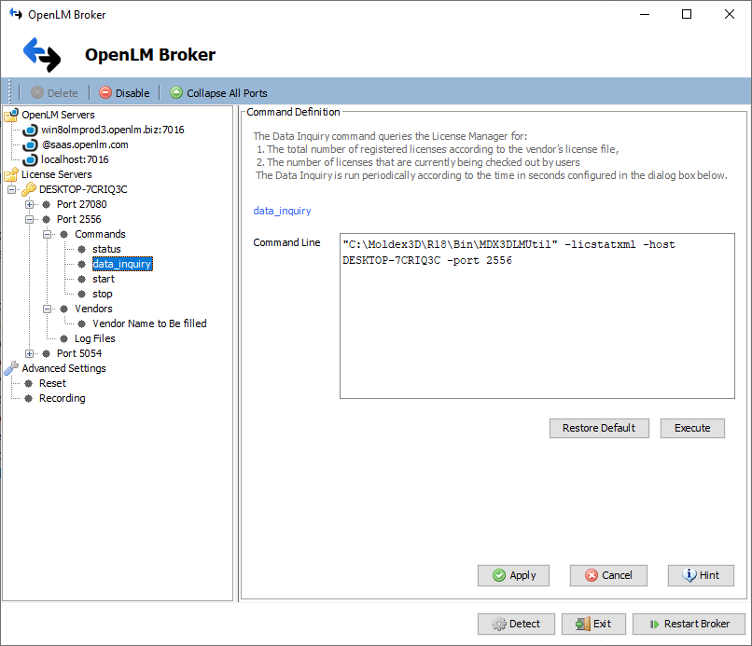
Task: Click the OpenLM Broker arrows logo icon
Action: pos(41,54)
